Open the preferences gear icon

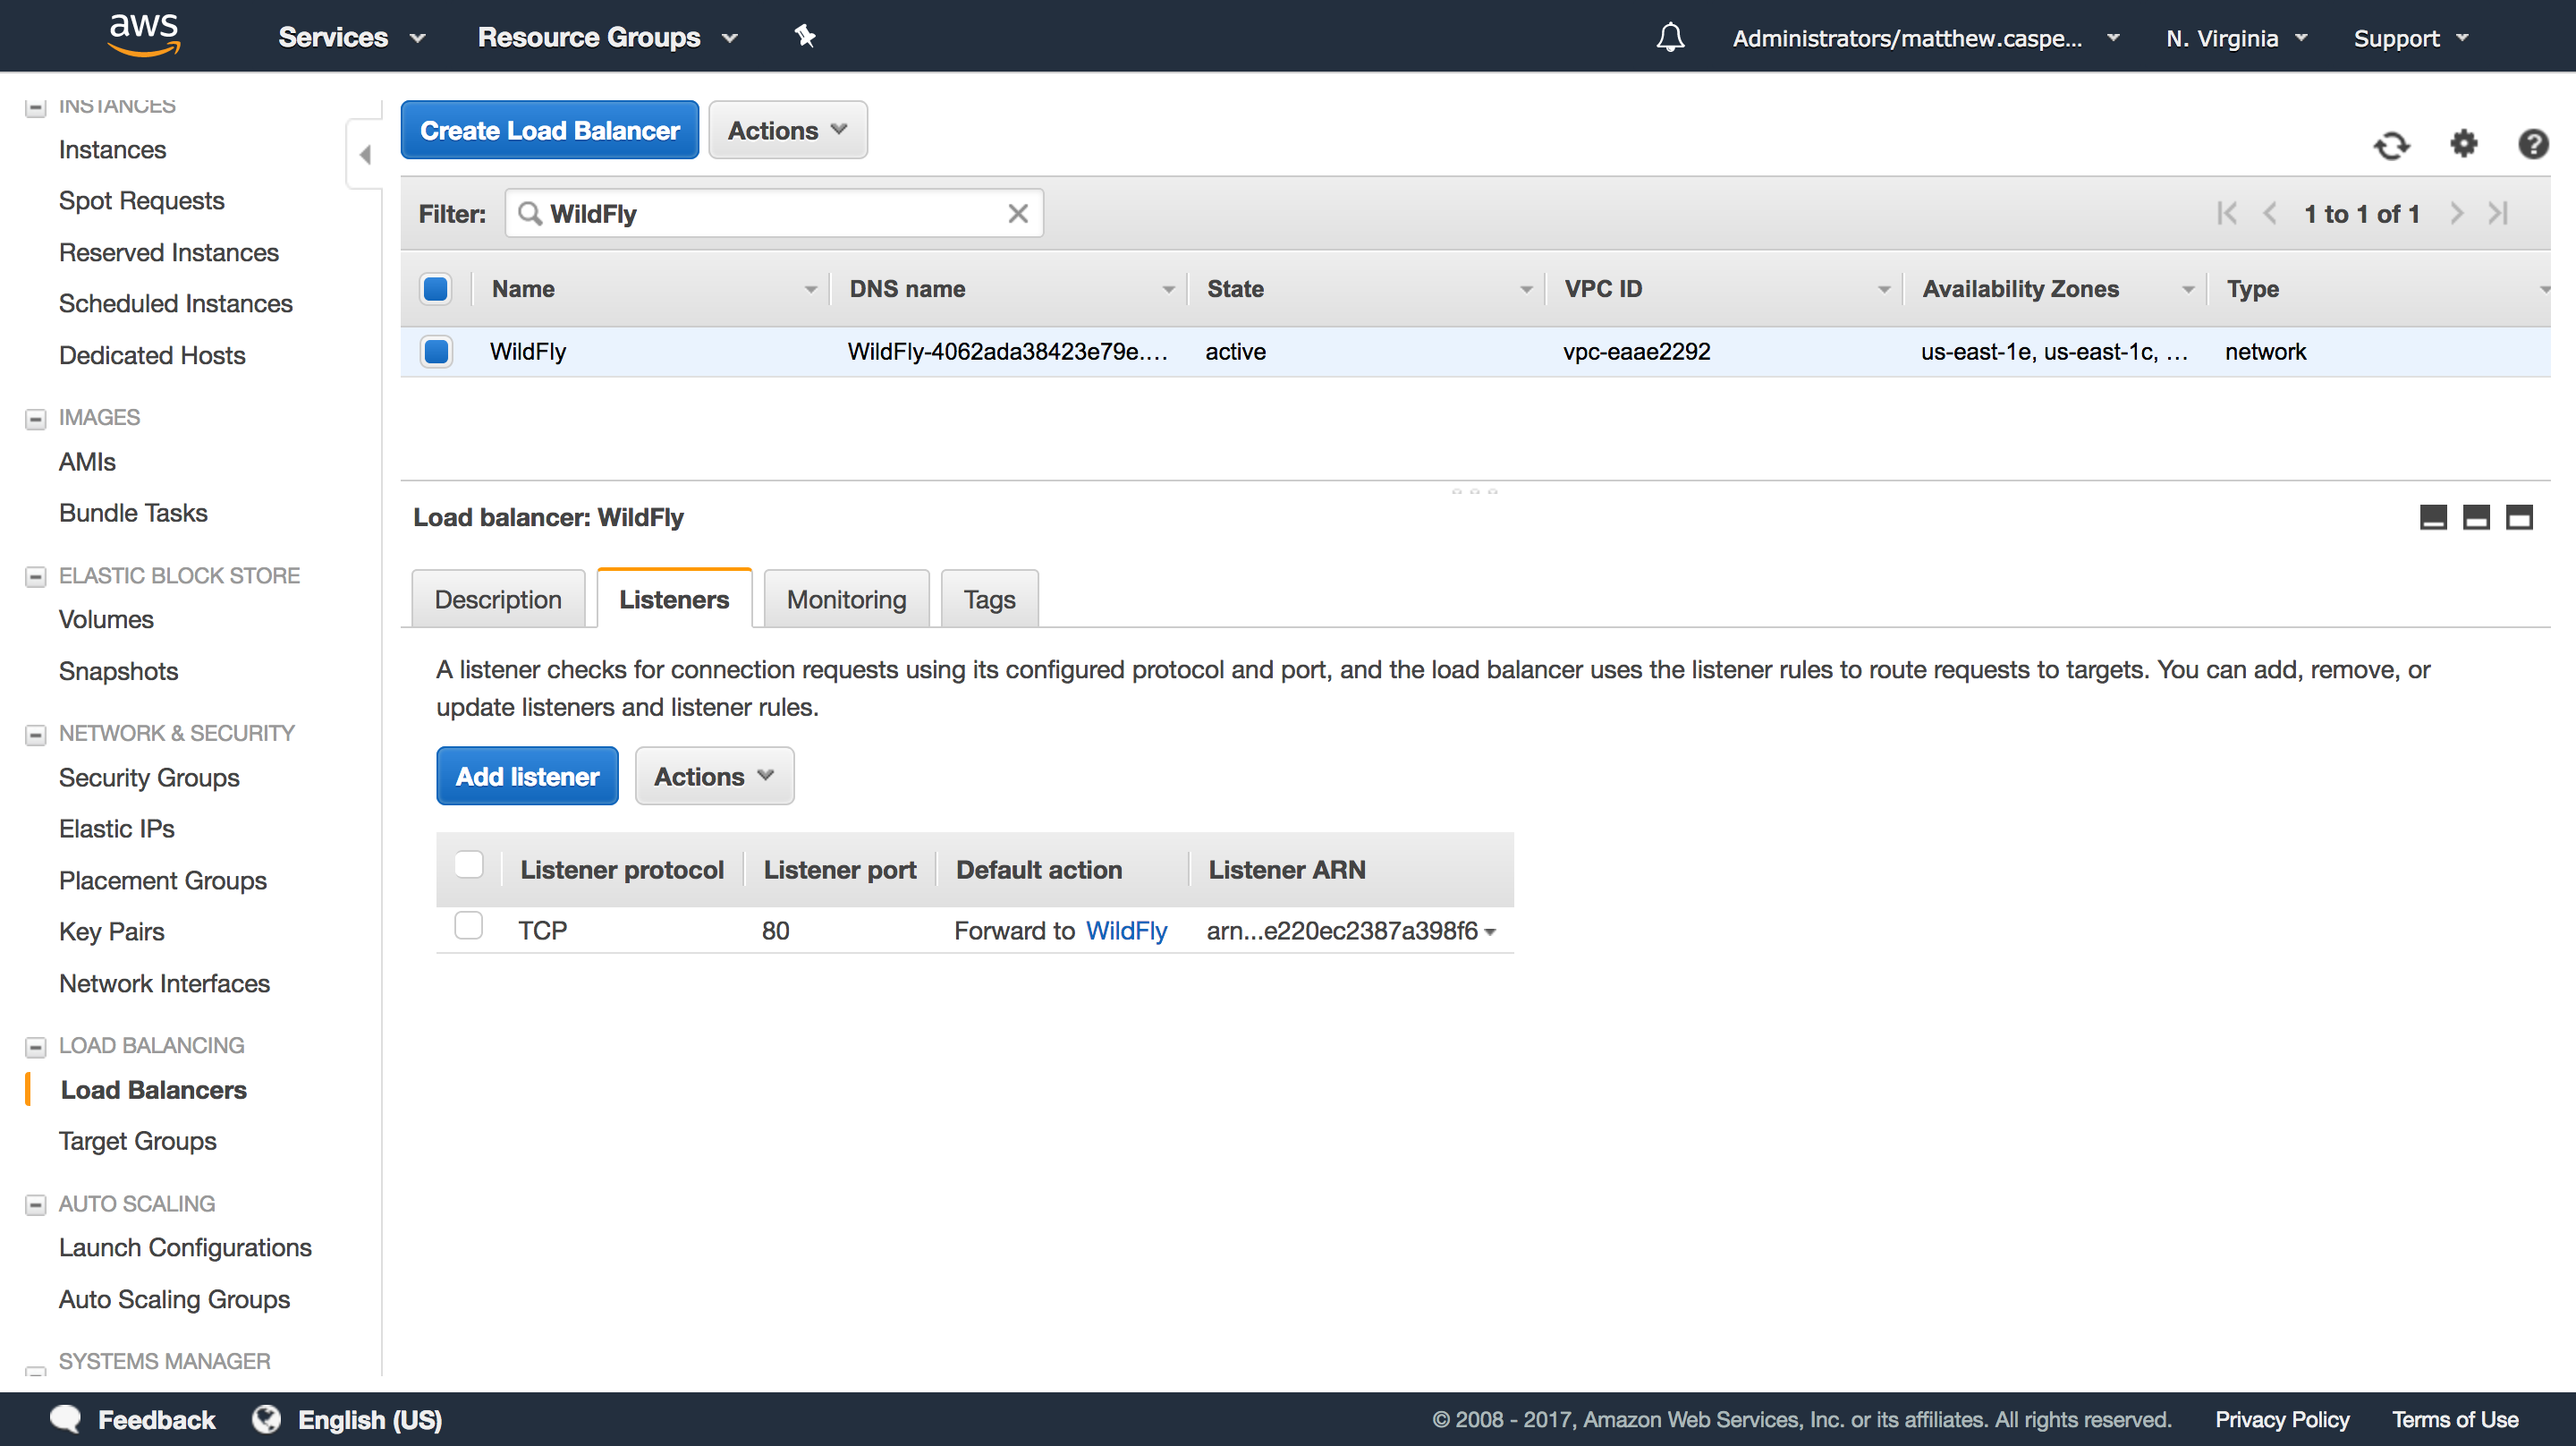(x=2463, y=145)
